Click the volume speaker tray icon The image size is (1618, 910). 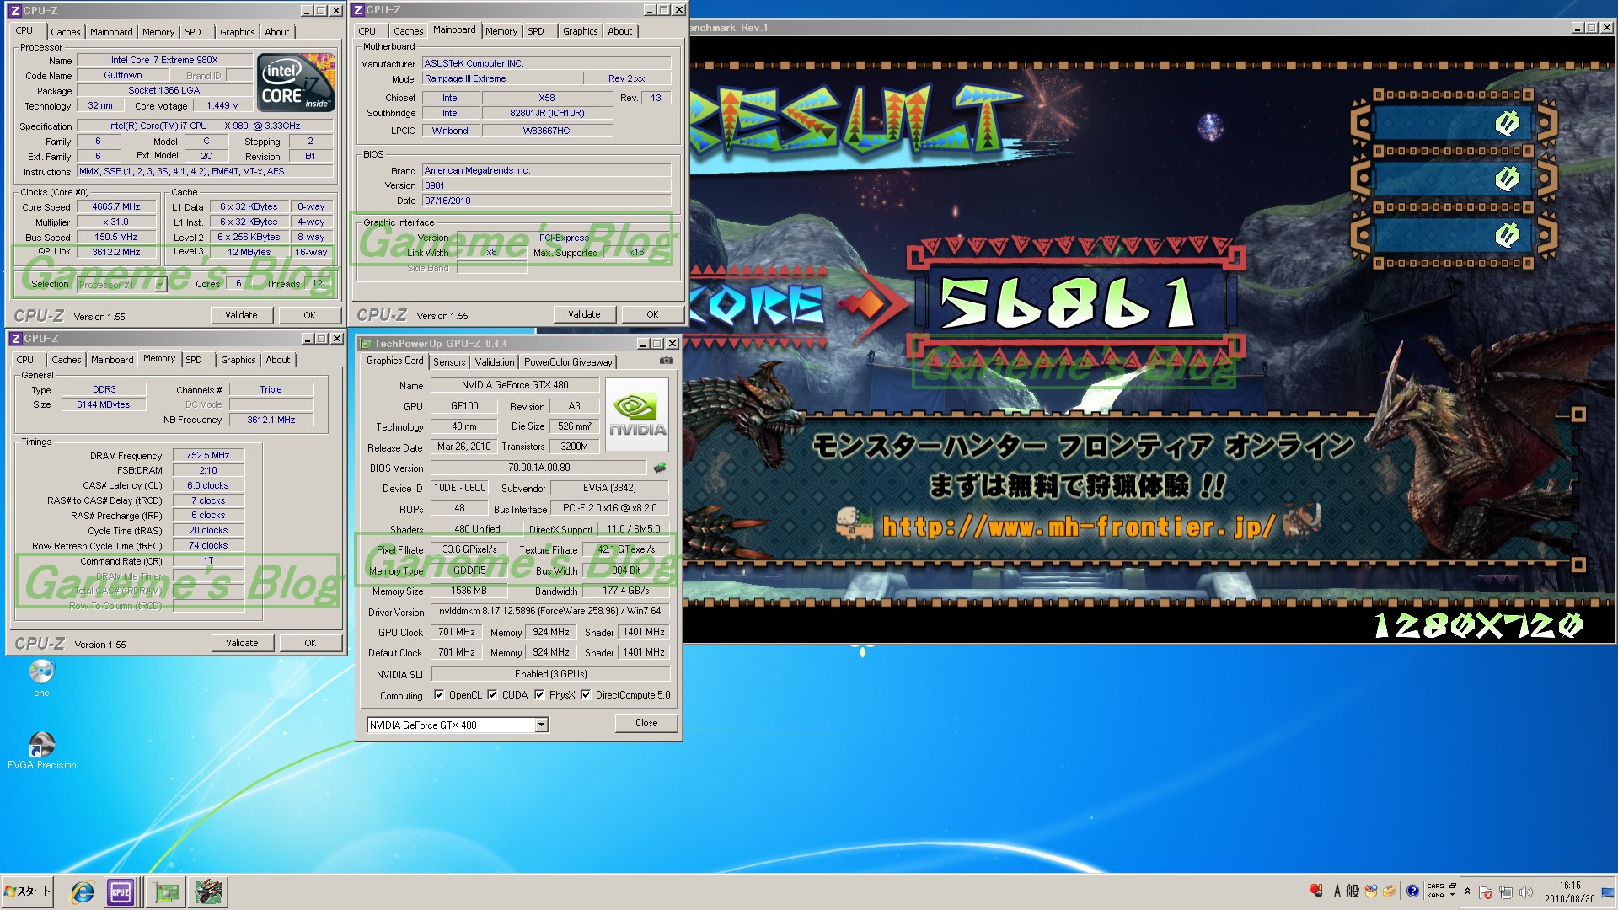click(1525, 891)
